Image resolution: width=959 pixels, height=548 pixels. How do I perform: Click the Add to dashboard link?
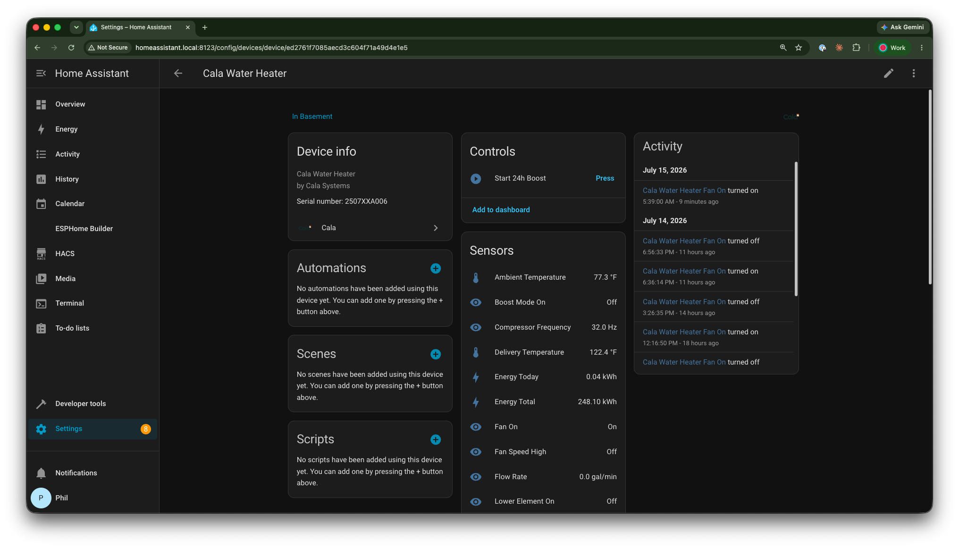coord(501,210)
